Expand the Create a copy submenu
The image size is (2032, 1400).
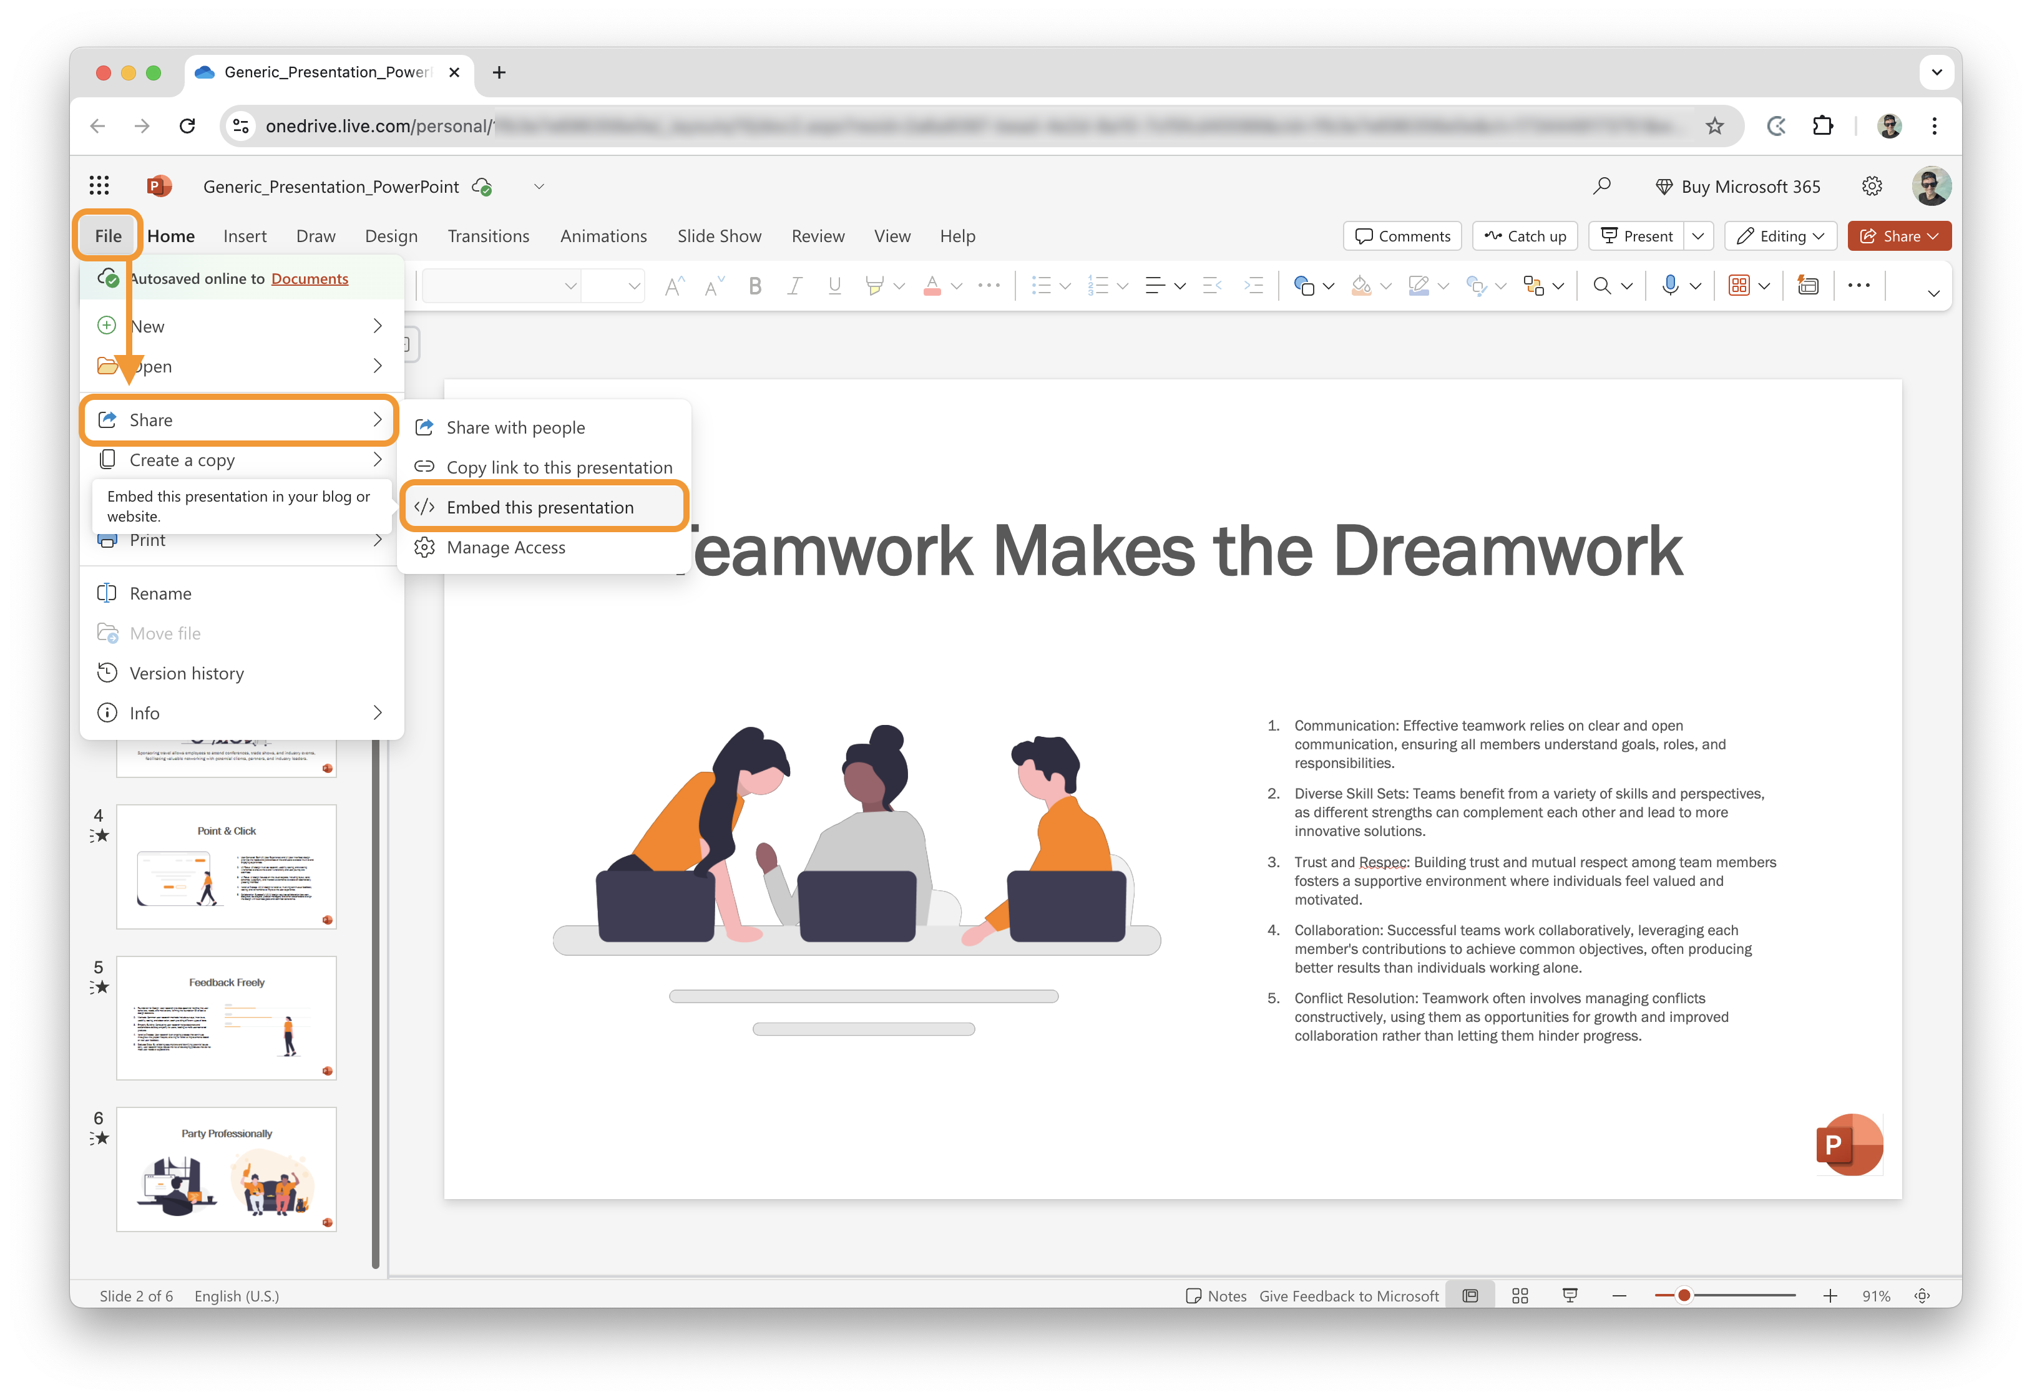coord(242,460)
